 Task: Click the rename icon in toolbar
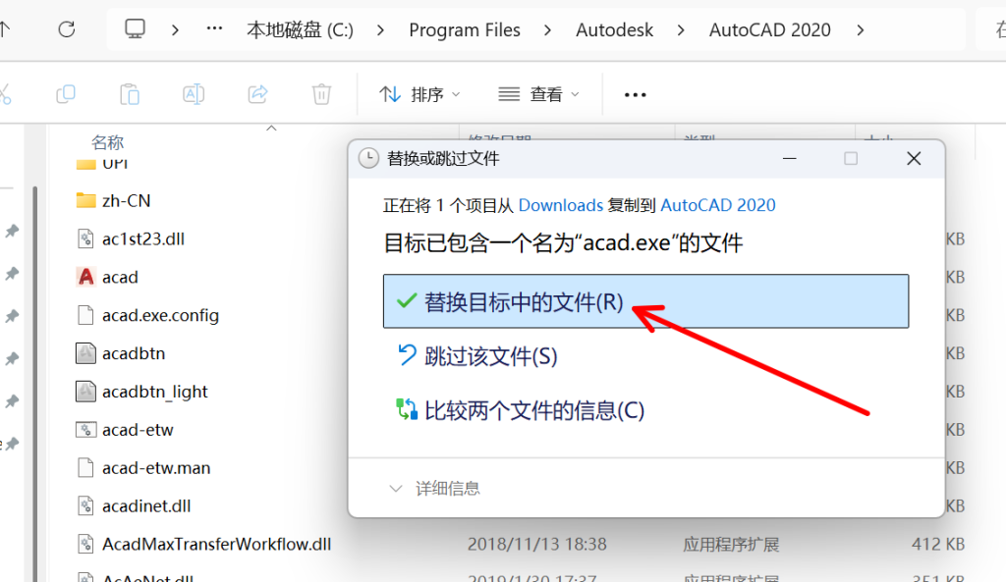[x=194, y=94]
